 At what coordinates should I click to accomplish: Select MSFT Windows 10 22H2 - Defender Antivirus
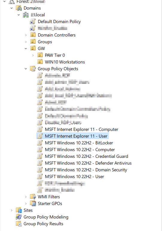point(88,163)
